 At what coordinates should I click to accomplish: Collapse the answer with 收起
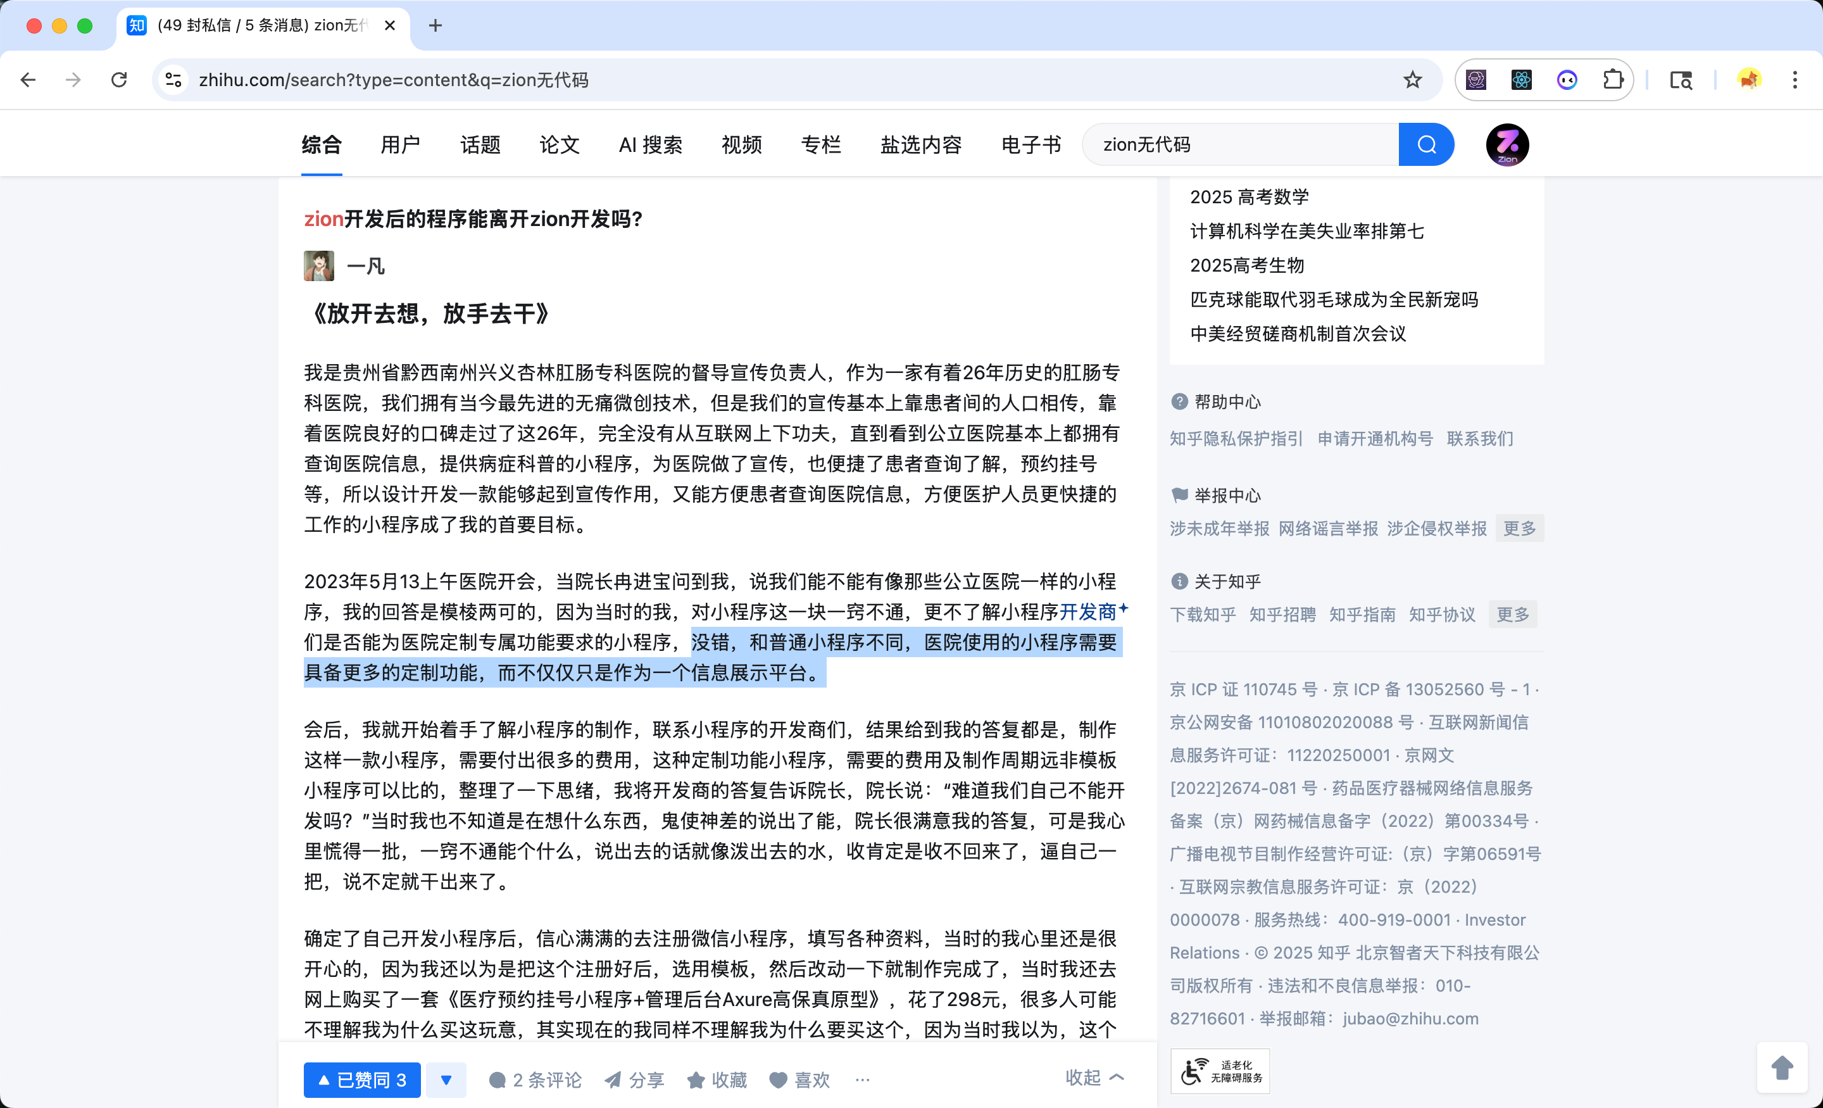pos(1095,1078)
